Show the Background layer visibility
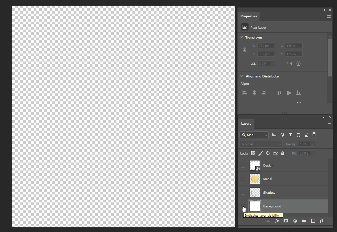Image resolution: width=337 pixels, height=232 pixels. (243, 206)
